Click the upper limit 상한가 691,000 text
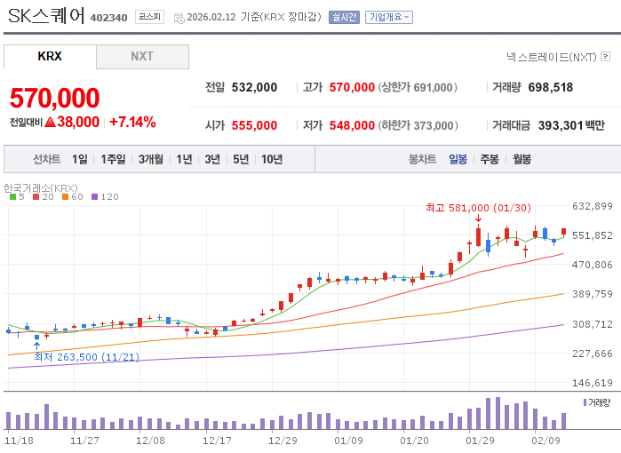Screen dimensions: 621x453 pos(418,88)
